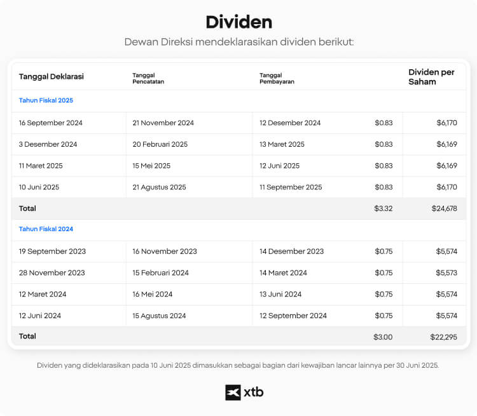
Task: Click the "$5,573" amount
Action: pyautogui.click(x=446, y=273)
